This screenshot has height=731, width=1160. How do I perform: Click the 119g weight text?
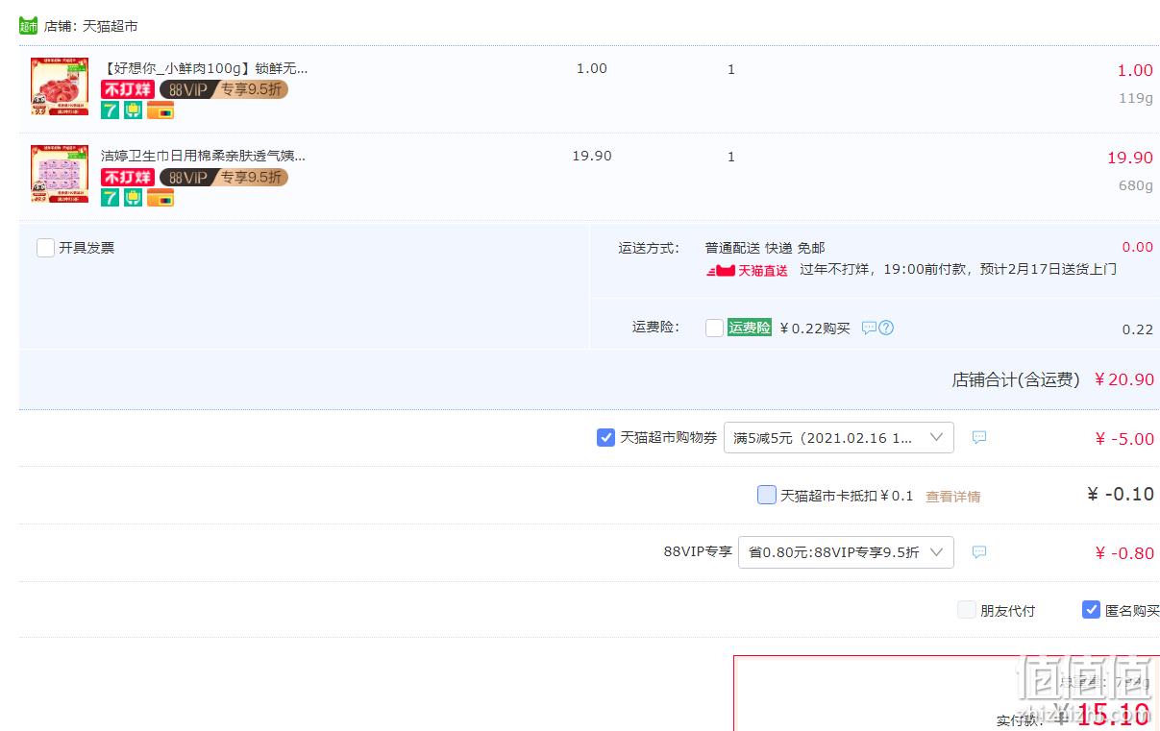(1136, 98)
